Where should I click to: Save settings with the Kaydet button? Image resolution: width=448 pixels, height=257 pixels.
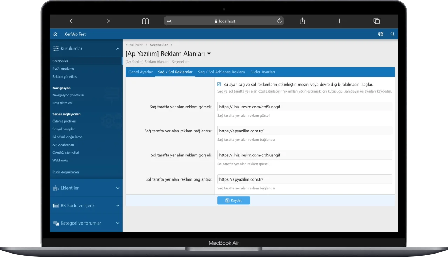click(x=233, y=200)
